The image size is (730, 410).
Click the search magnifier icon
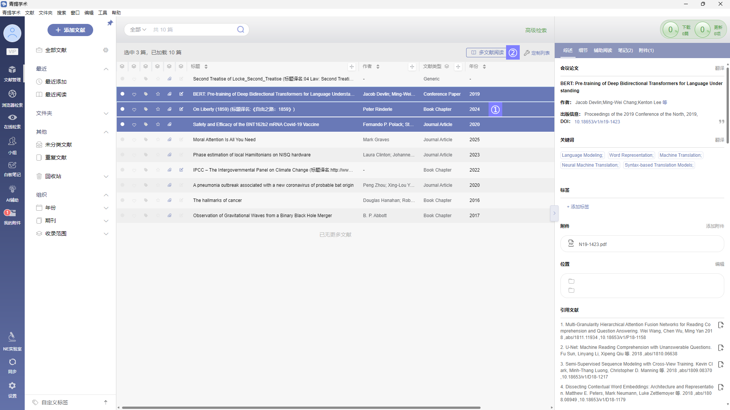[241, 30]
